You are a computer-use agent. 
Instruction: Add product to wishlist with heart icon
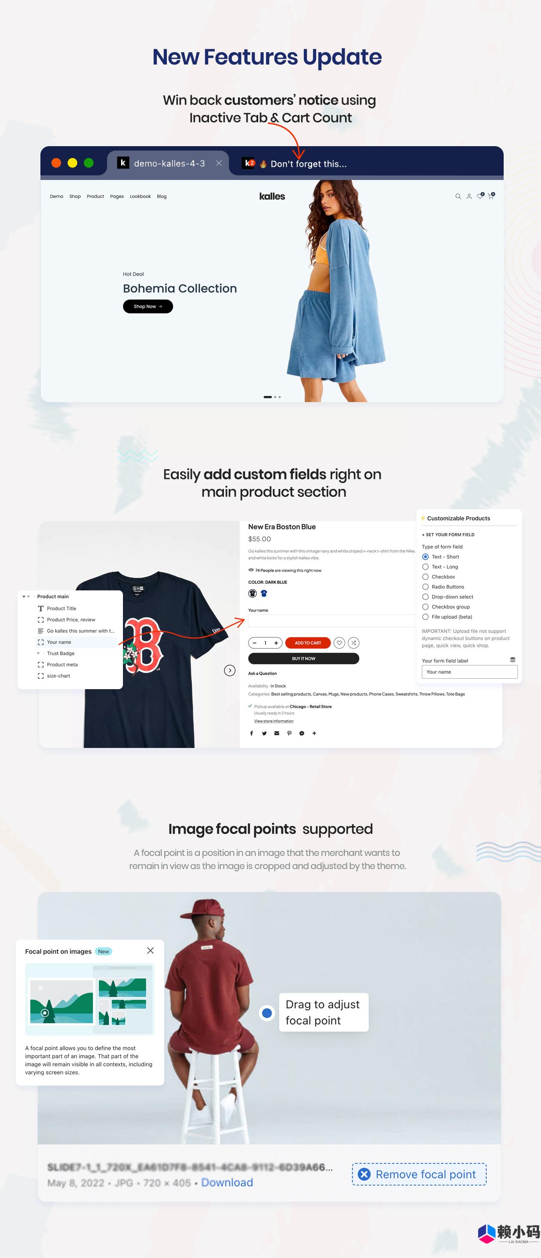339,643
